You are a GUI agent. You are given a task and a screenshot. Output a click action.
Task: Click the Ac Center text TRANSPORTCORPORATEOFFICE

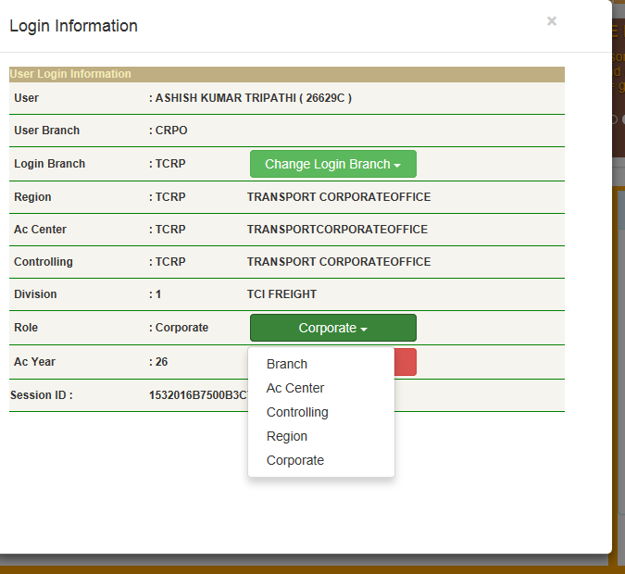click(x=337, y=230)
